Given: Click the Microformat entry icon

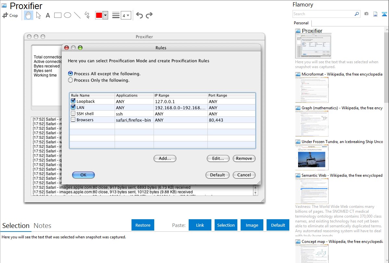Looking at the screenshot, I should tap(298, 74).
